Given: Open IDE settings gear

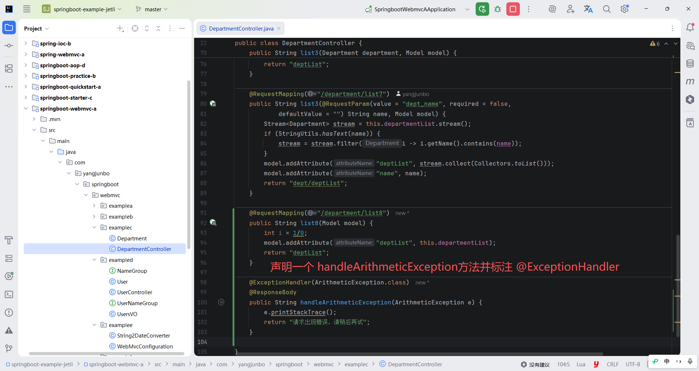Looking at the screenshot, I should pyautogui.click(x=625, y=9).
